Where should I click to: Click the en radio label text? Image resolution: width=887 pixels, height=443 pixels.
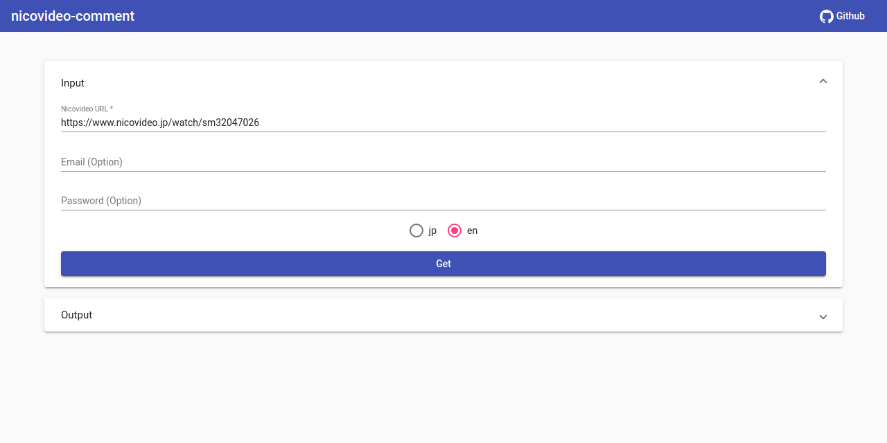pyautogui.click(x=472, y=230)
